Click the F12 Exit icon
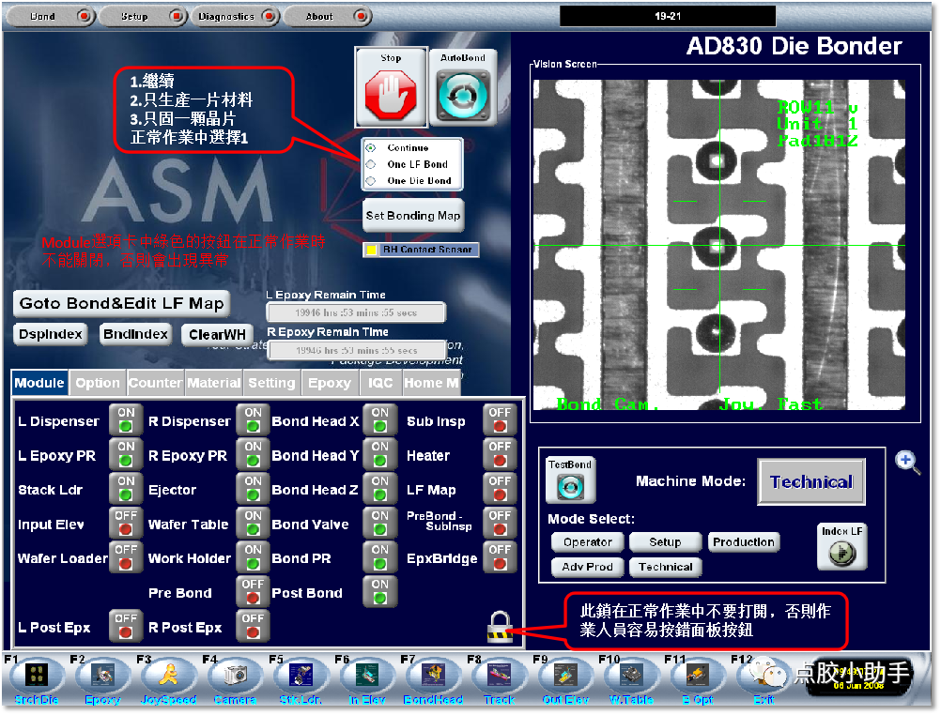The height and width of the screenshot is (715, 941). pos(764,676)
